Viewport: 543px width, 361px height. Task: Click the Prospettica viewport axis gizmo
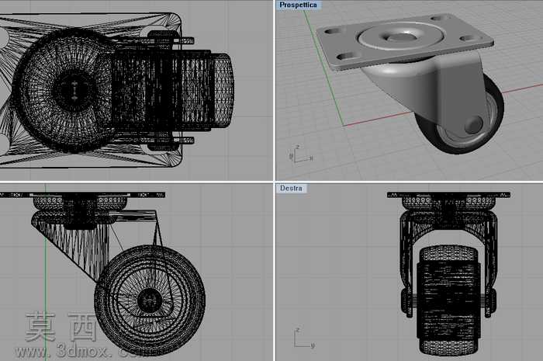(300, 154)
